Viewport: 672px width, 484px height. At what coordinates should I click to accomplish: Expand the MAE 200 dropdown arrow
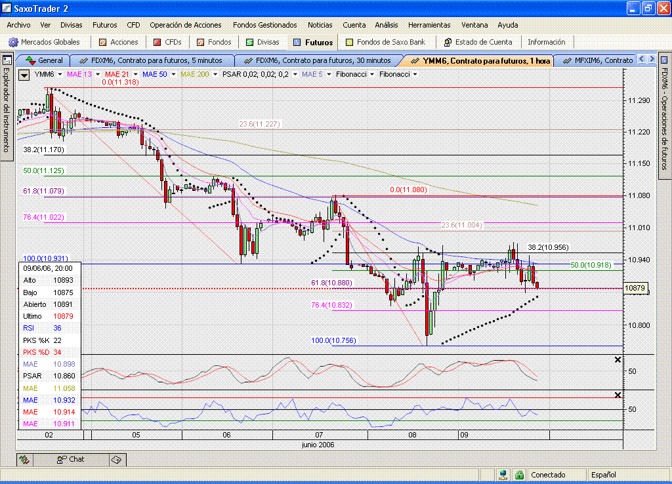[x=215, y=75]
